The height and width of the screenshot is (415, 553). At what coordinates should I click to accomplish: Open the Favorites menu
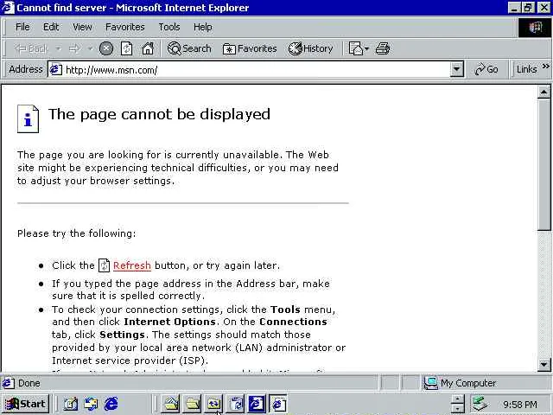coord(124,27)
